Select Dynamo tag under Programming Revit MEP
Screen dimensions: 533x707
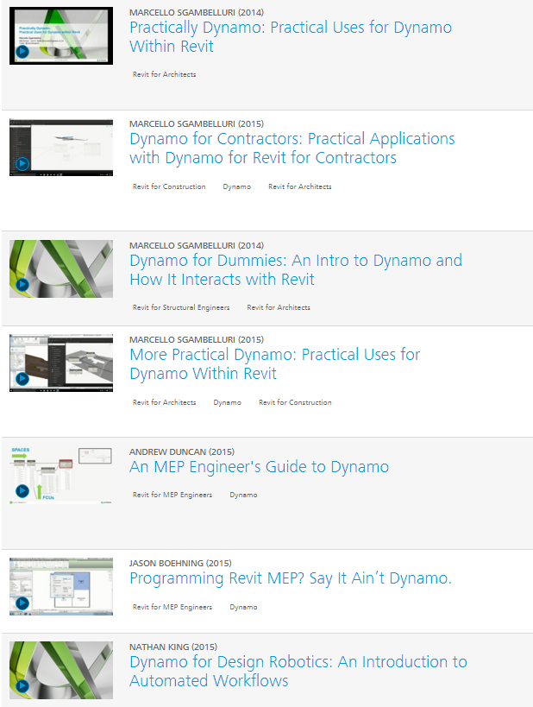click(243, 607)
